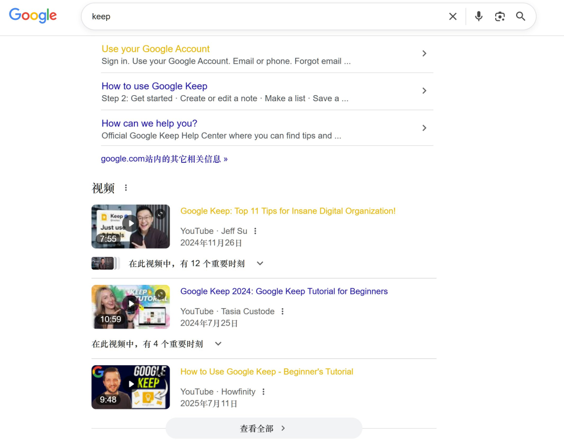Open Google Lens image search

click(500, 16)
